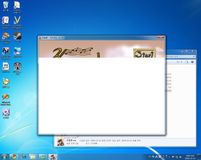Open the taskbar clock showing 4:42
201x160 pixels.
[x=190, y=157]
